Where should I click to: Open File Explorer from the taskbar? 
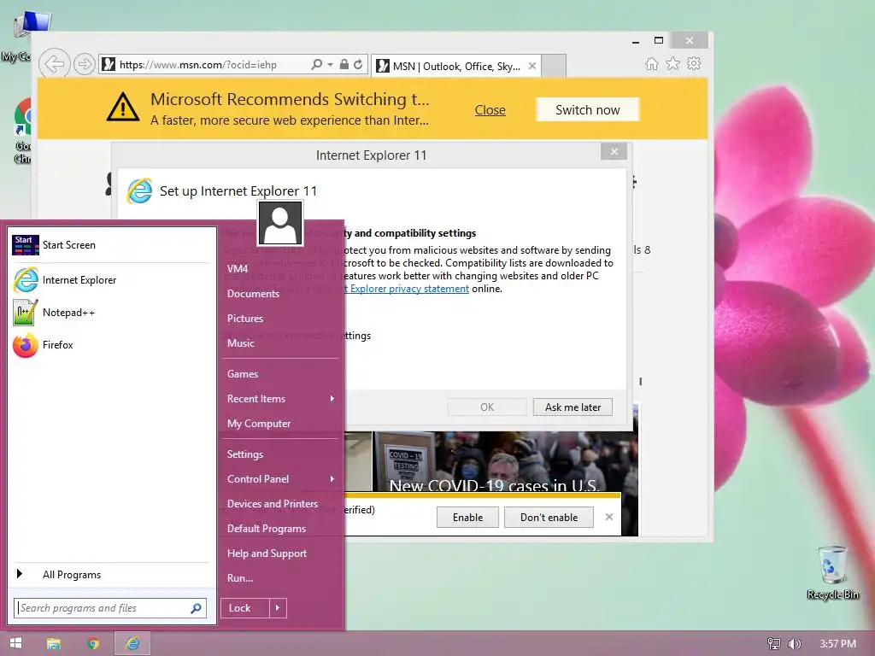(54, 643)
